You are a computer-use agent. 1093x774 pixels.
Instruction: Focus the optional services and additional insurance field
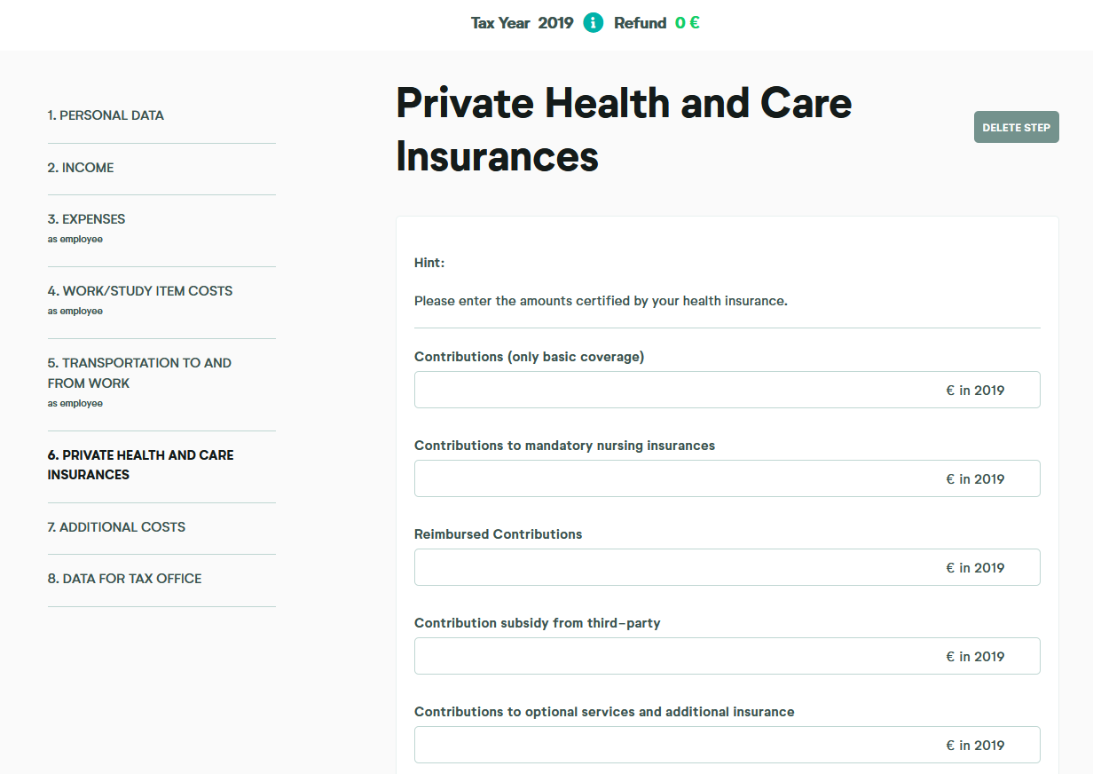(727, 745)
